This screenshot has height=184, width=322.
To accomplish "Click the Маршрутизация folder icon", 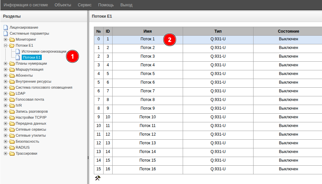I will click(11, 69).
